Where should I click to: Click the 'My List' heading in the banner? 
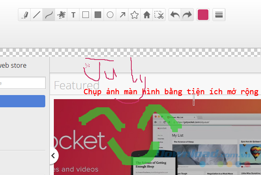pyautogui.click(x=178, y=135)
